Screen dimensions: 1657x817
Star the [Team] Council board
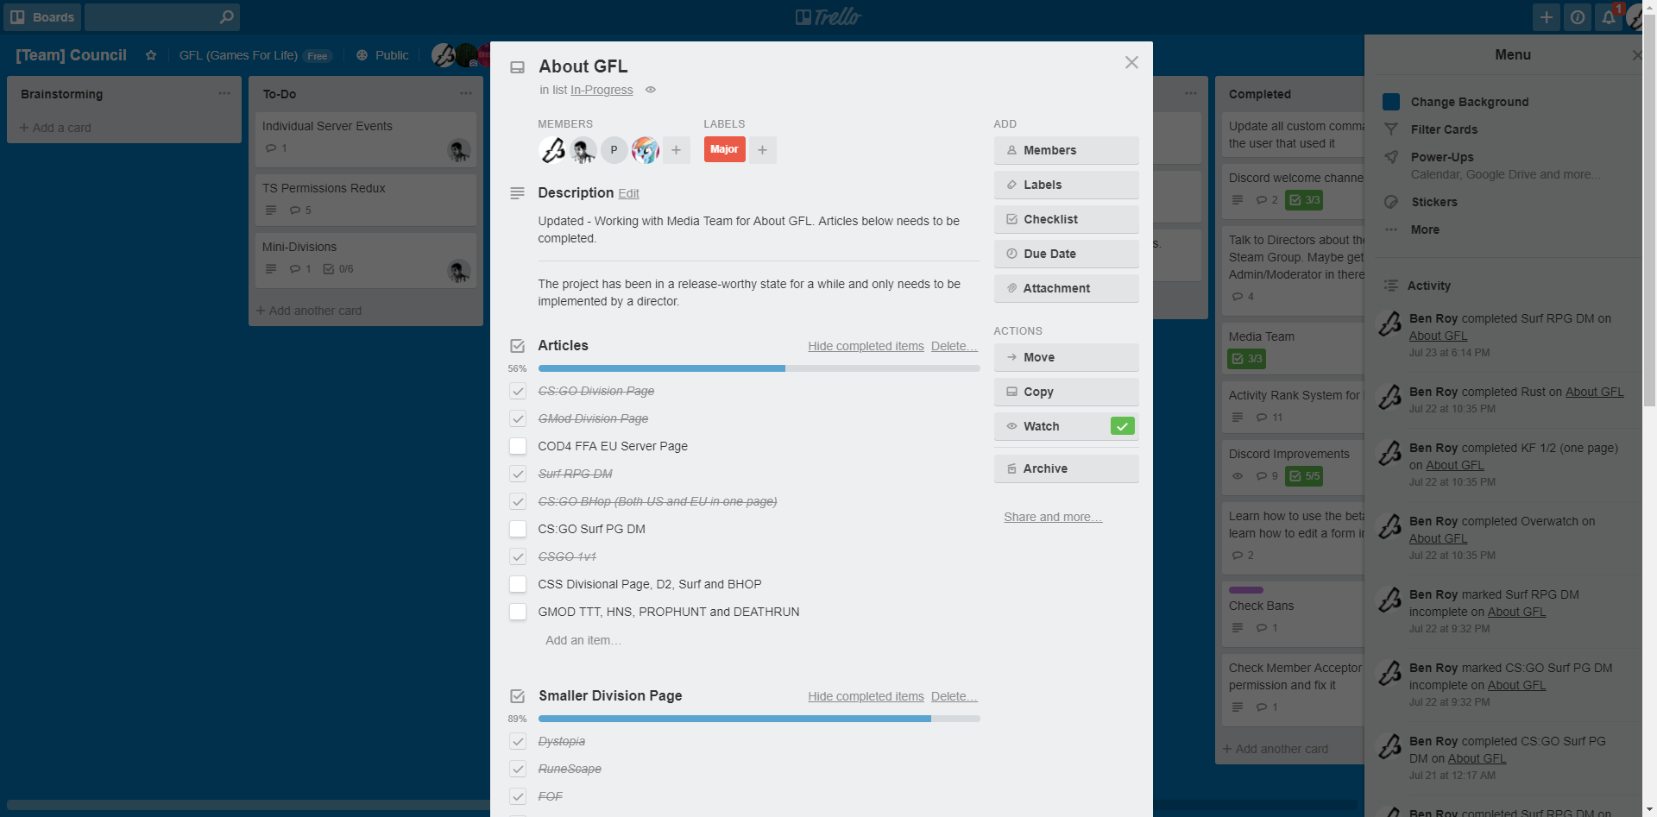coord(151,55)
